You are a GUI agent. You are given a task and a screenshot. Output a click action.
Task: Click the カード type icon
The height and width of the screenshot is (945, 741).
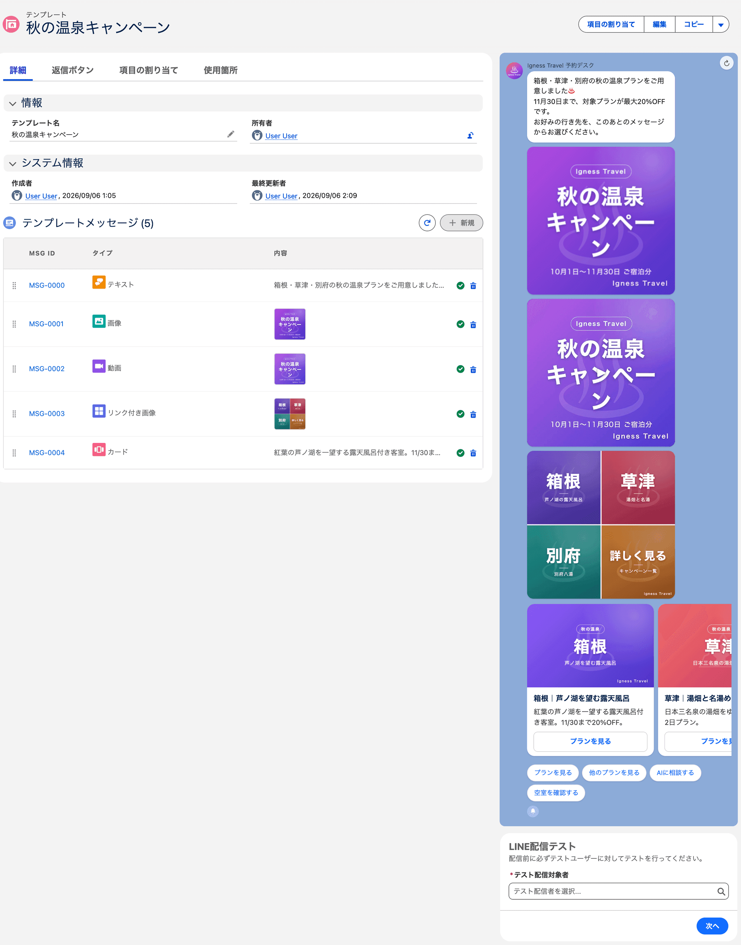[99, 450]
